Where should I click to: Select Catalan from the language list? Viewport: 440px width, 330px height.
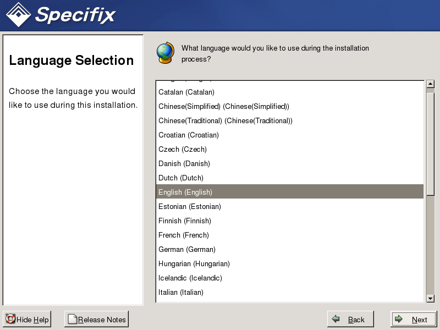tap(186, 92)
